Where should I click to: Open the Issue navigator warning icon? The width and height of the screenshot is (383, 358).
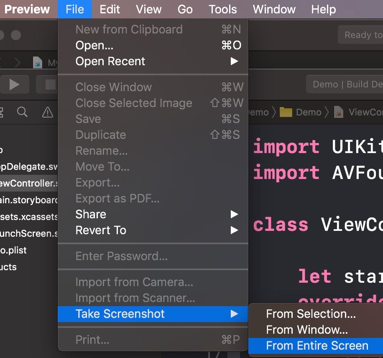click(47, 112)
